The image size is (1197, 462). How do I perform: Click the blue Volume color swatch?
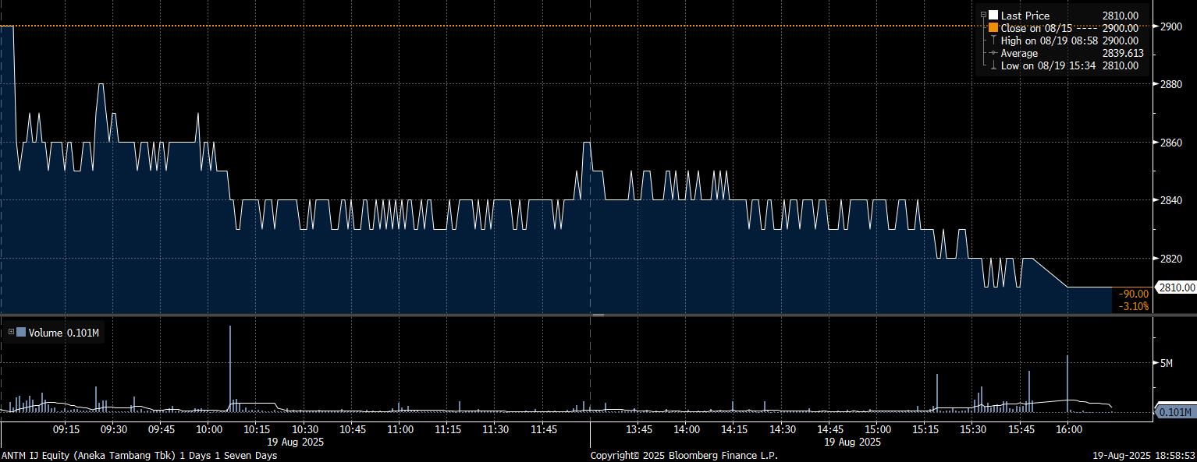(21, 333)
